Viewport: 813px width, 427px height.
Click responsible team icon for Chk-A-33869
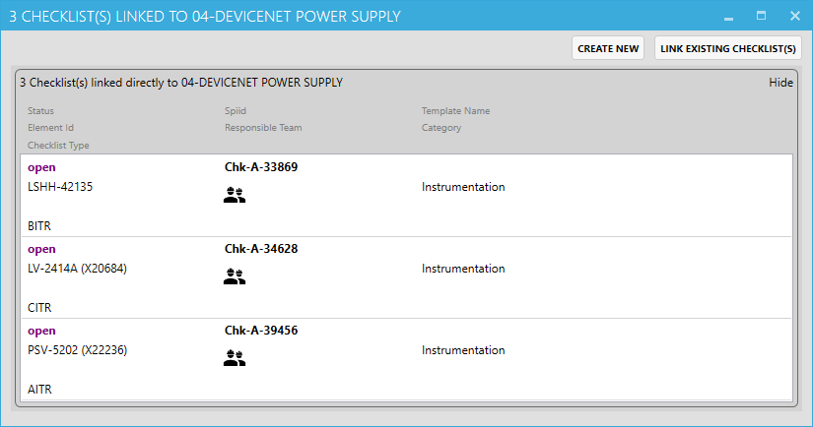[x=235, y=196]
